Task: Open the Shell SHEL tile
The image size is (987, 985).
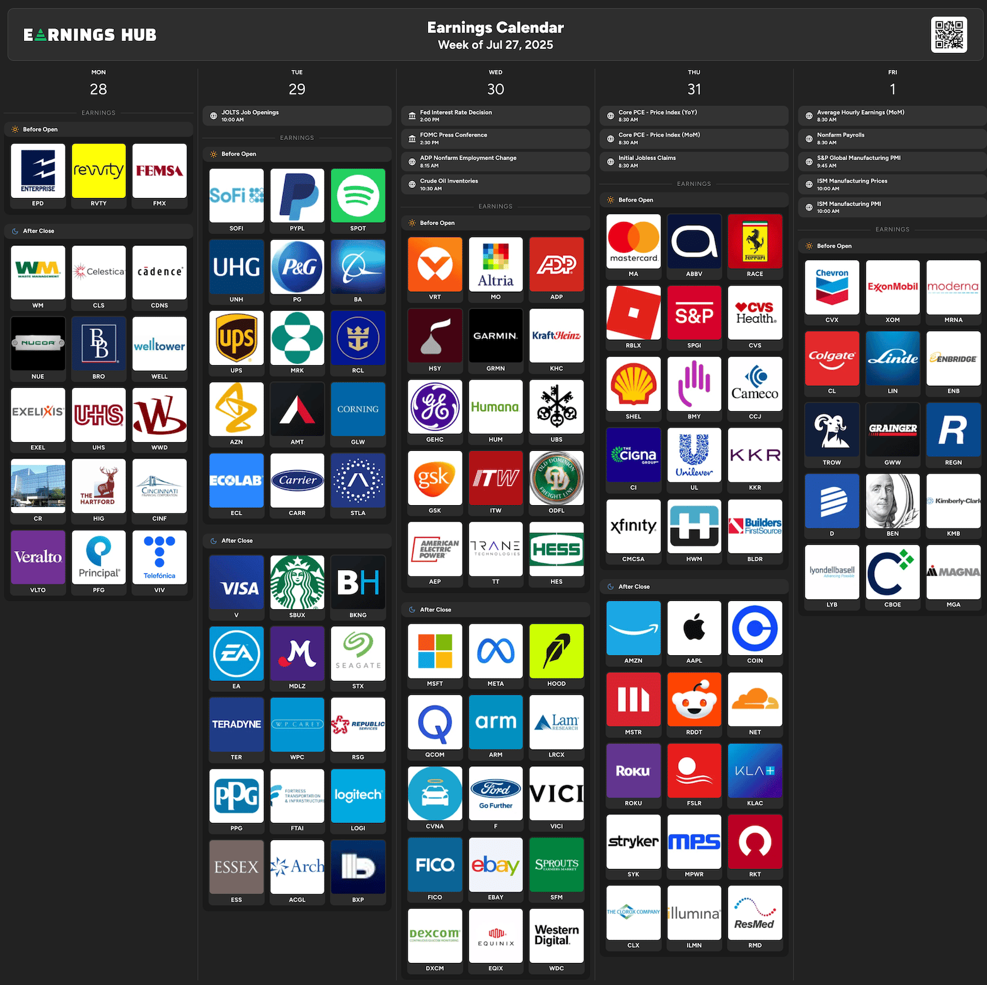Action: 633,389
